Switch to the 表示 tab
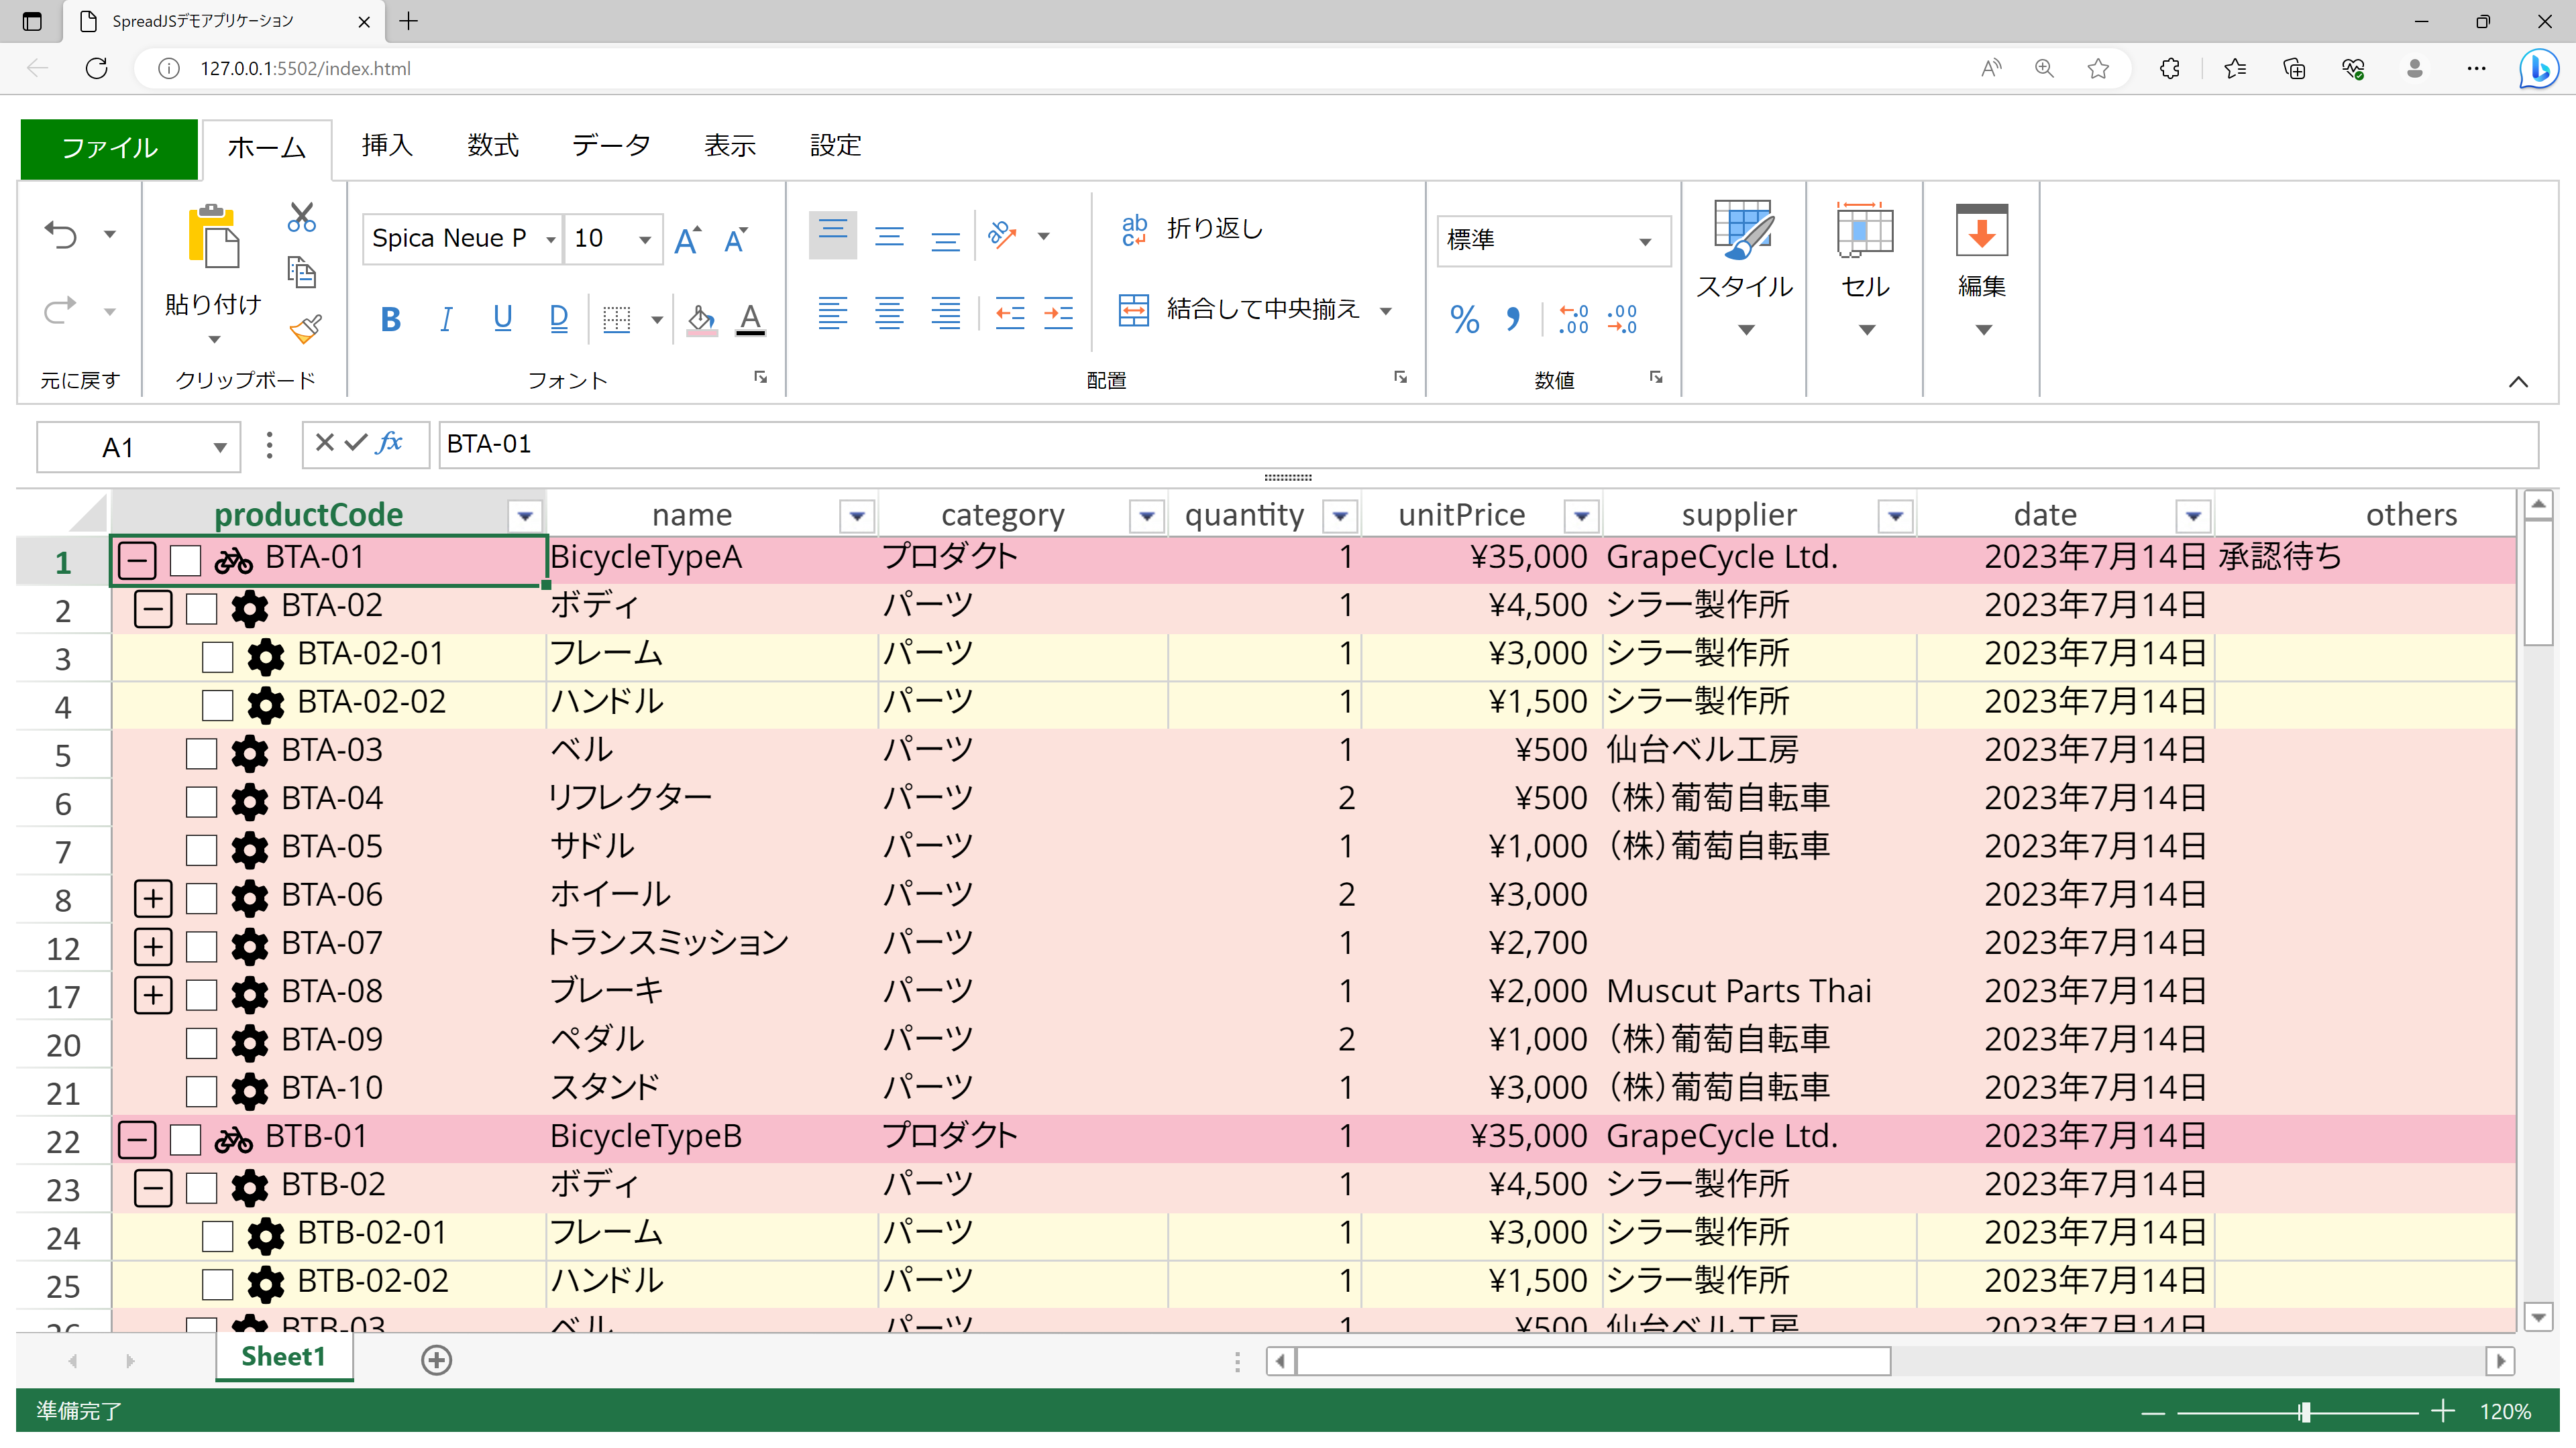 tap(730, 146)
